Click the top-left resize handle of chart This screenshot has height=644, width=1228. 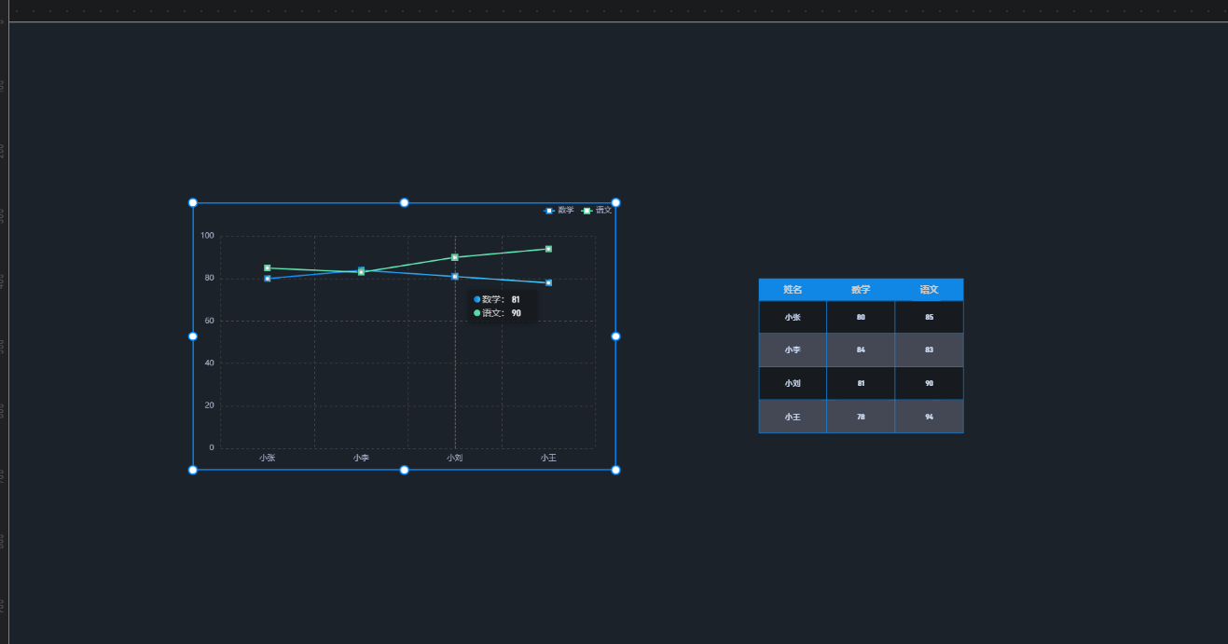(193, 203)
